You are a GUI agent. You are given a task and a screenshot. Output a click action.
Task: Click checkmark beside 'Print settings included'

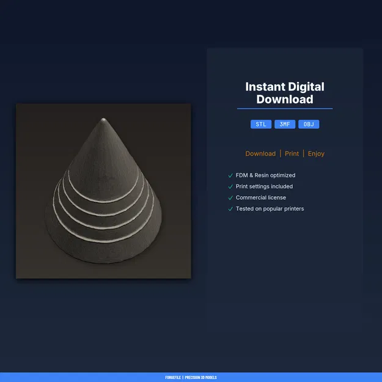coord(230,186)
